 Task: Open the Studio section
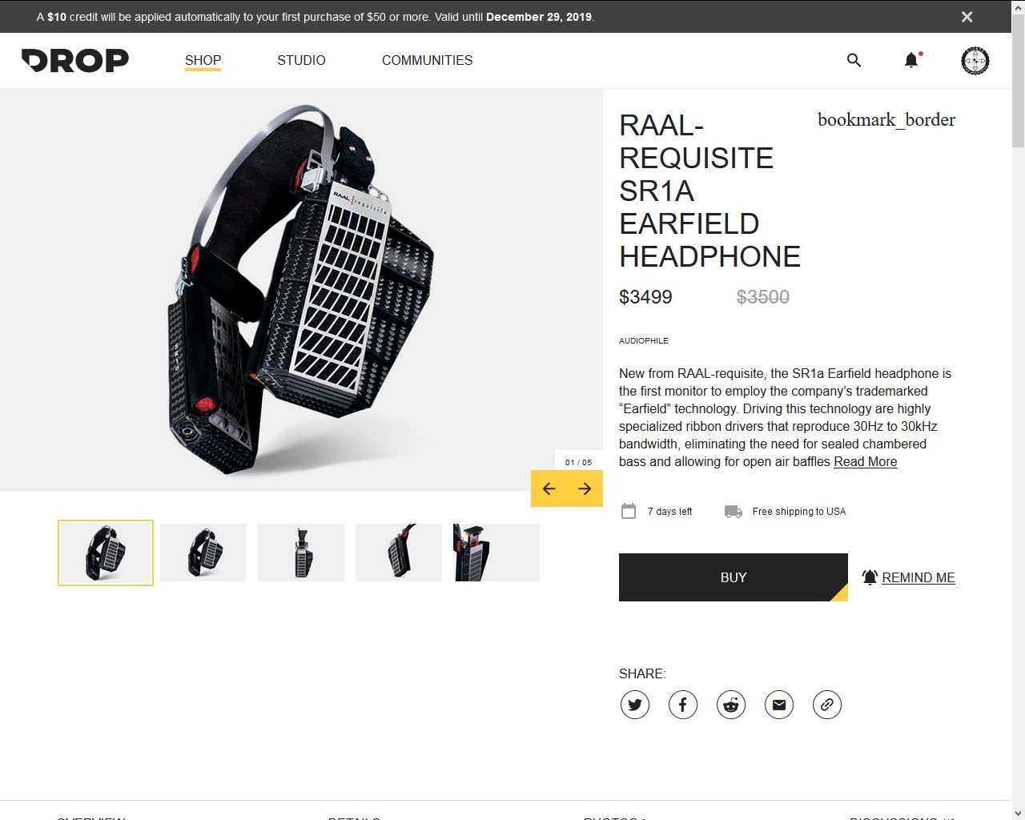(301, 60)
